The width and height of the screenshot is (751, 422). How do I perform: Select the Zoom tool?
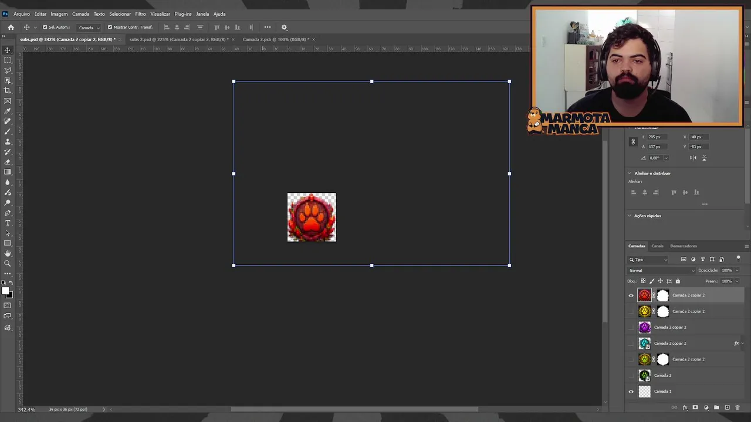coord(8,263)
